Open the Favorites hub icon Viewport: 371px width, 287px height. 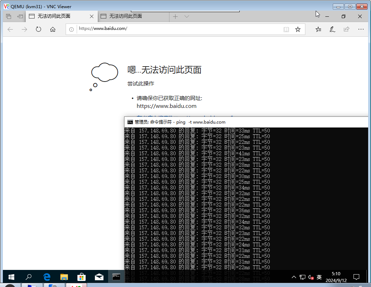318,29
